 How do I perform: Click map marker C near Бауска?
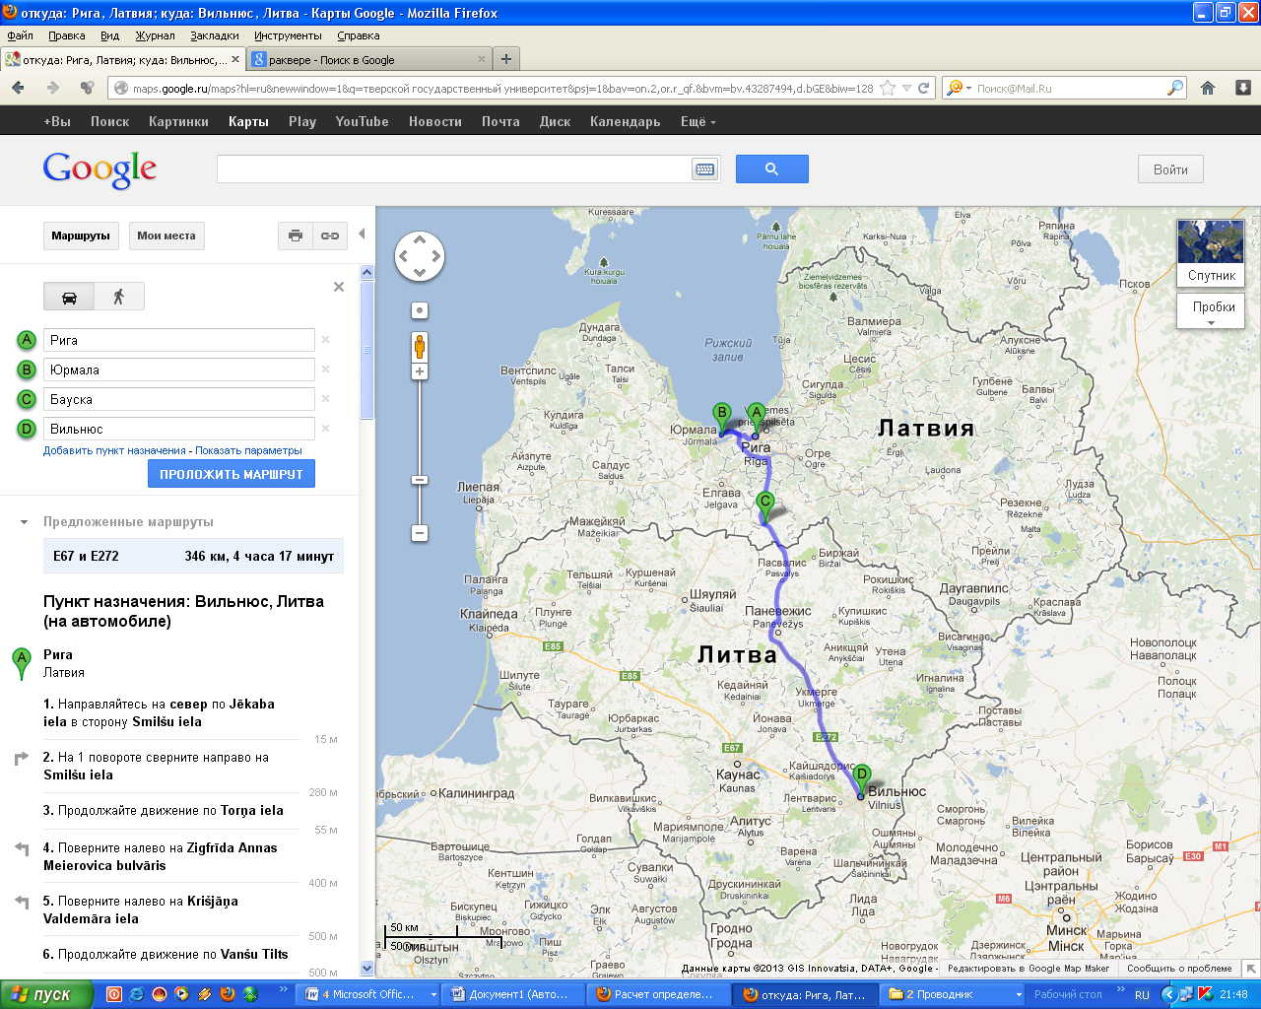click(765, 506)
